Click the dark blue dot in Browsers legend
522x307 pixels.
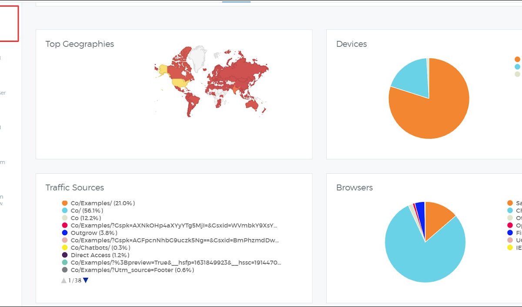pos(510,233)
